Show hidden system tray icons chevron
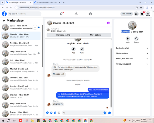Image resolution: width=154 pixels, height=123 pixels. click(130, 121)
